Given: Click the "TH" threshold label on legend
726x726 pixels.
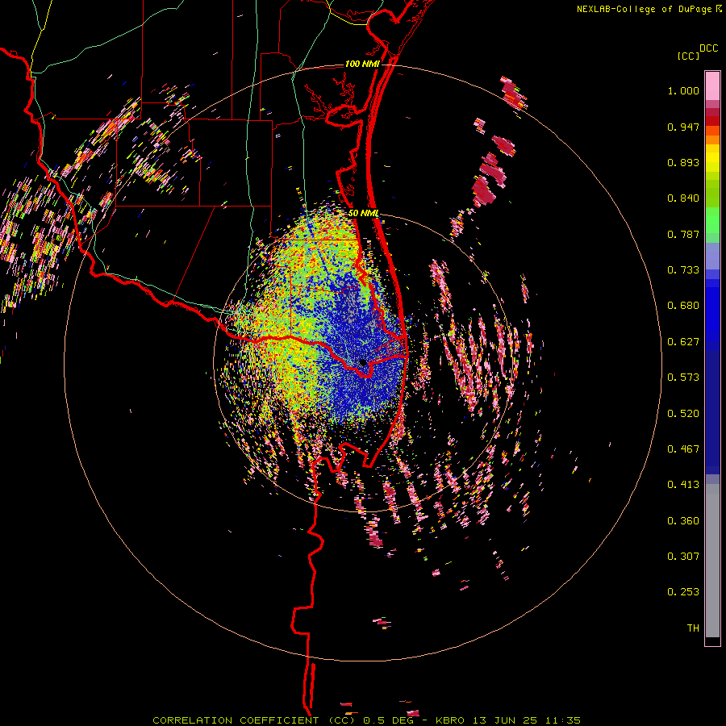Looking at the screenshot, I should pos(693,628).
